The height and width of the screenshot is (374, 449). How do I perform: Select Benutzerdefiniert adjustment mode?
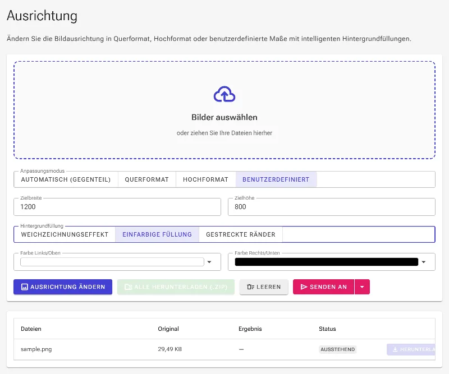point(276,179)
